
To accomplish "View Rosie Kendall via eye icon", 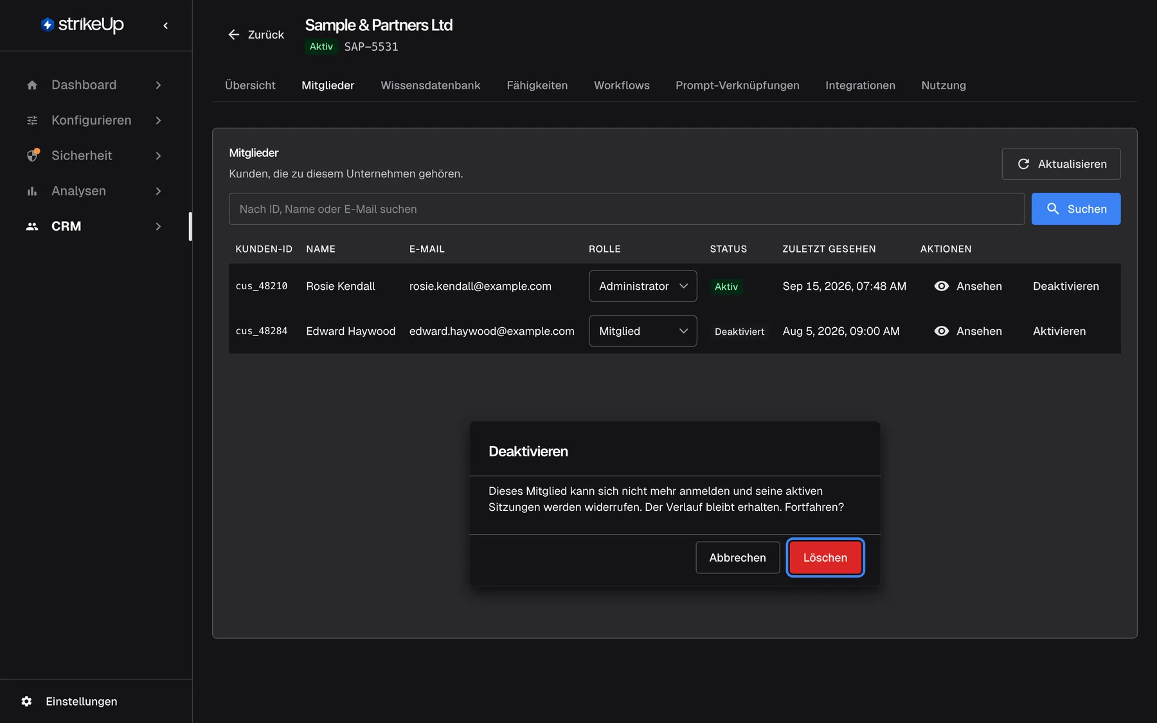I will tap(942, 286).
